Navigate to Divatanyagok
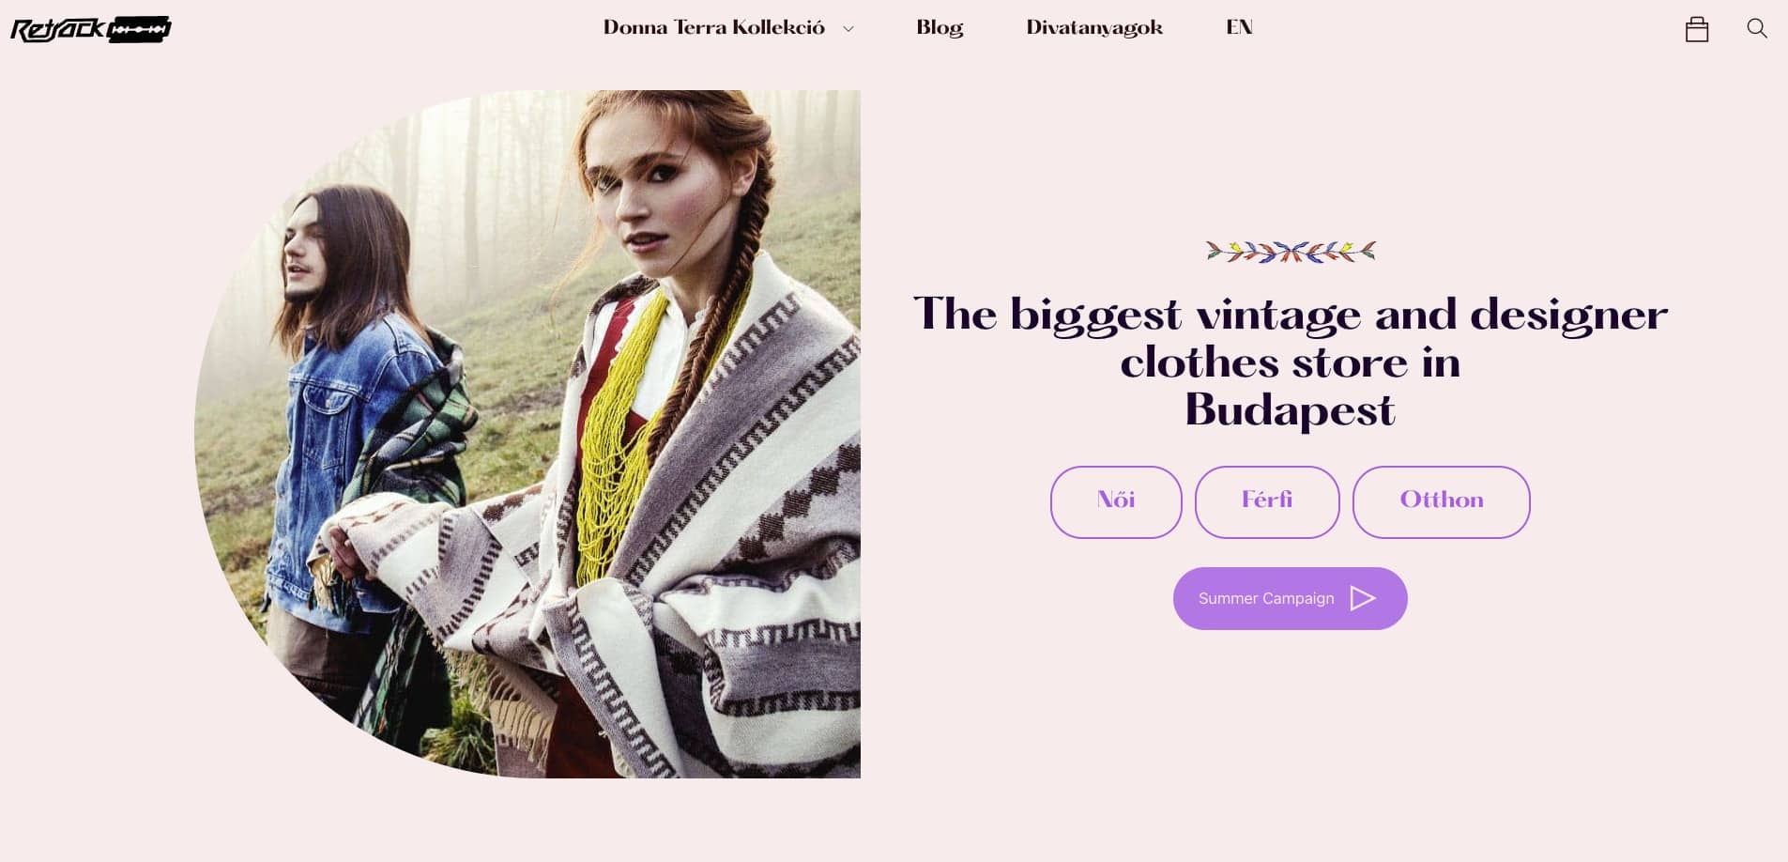 coord(1094,28)
